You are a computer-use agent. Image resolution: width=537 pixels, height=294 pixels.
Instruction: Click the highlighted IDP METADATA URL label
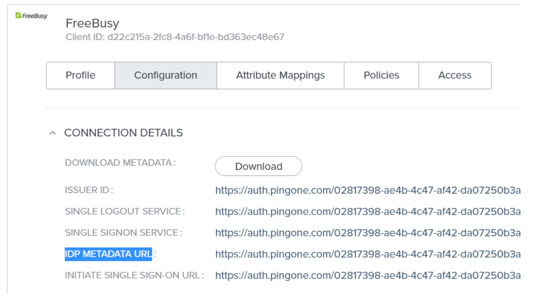point(108,254)
